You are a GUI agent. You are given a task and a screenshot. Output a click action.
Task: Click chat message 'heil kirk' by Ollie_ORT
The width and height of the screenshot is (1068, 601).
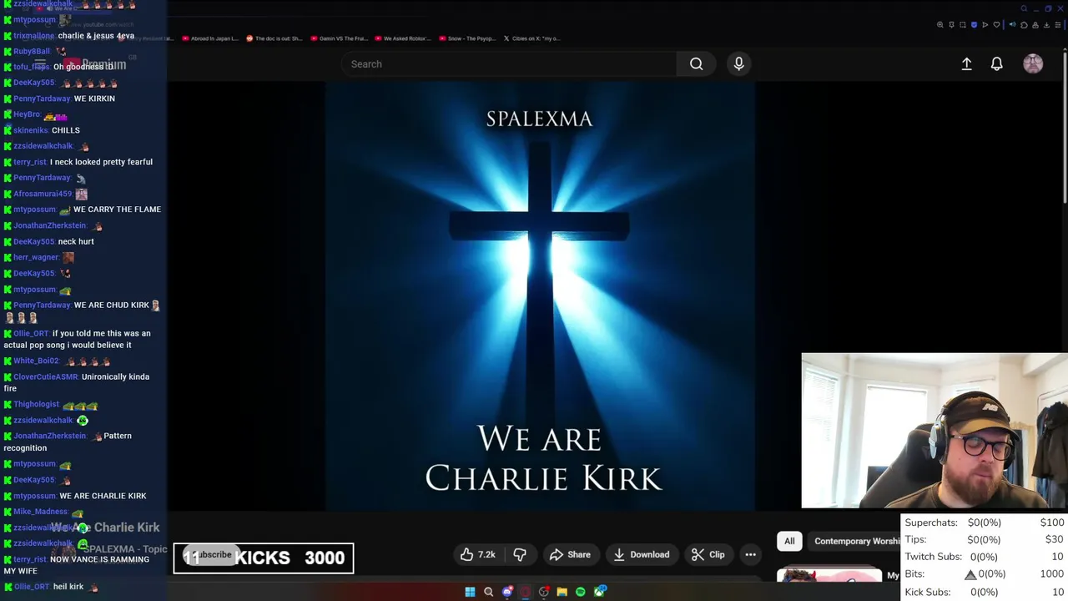68,587
